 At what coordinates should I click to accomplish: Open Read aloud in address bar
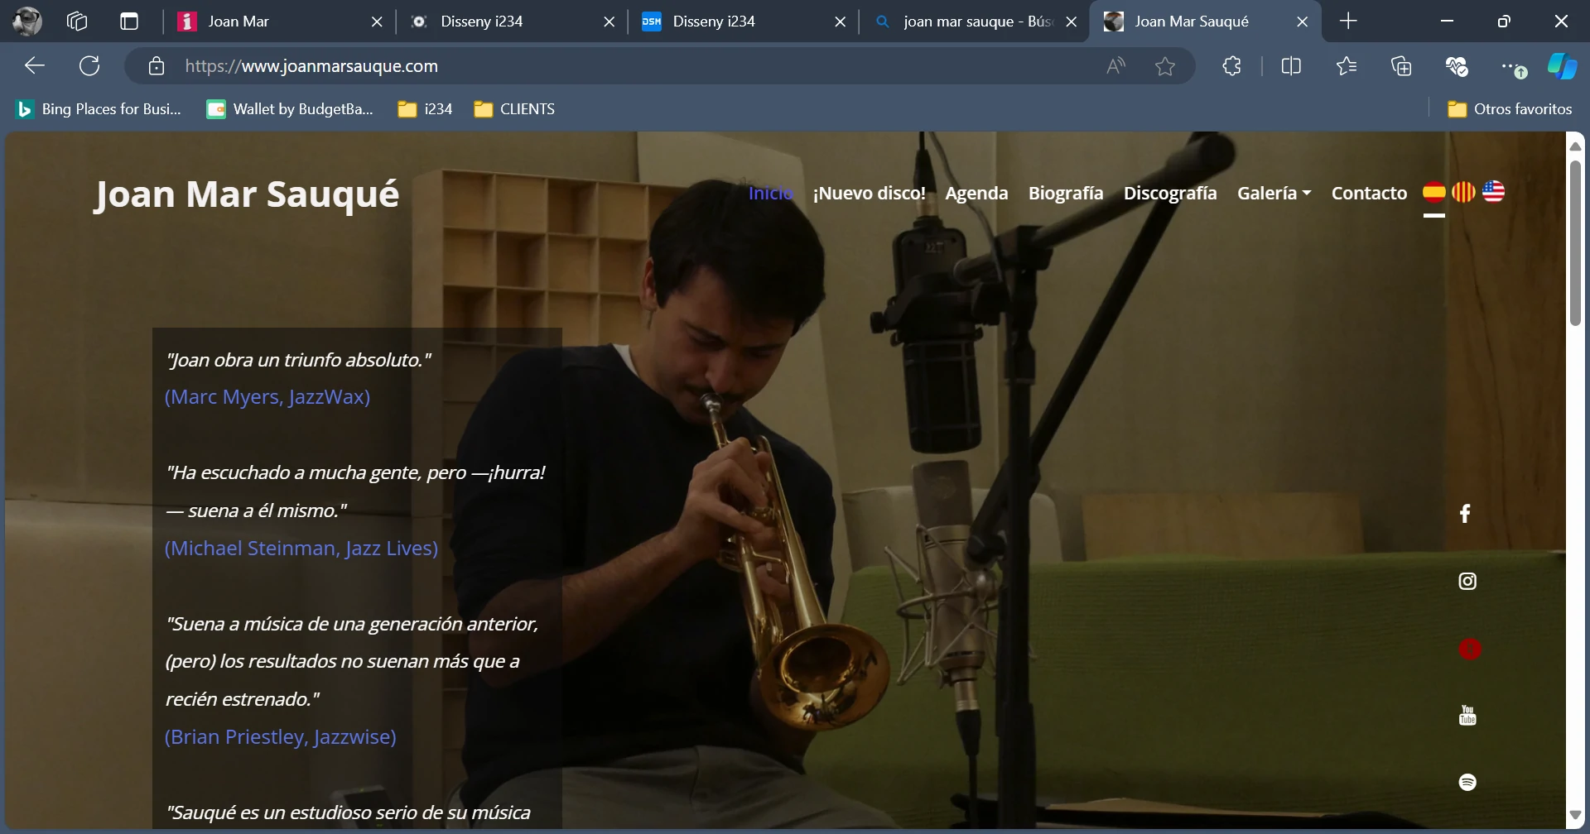(1116, 66)
